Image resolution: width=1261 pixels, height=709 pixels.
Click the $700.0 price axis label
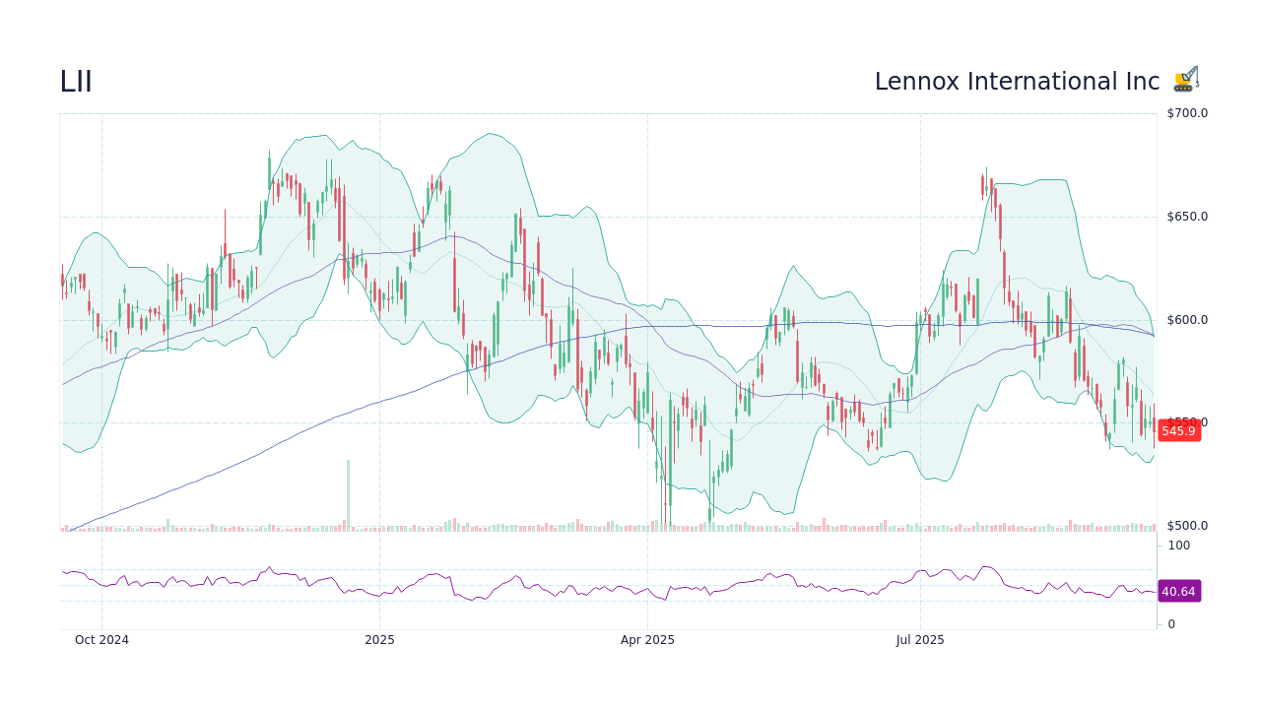[x=1187, y=113]
